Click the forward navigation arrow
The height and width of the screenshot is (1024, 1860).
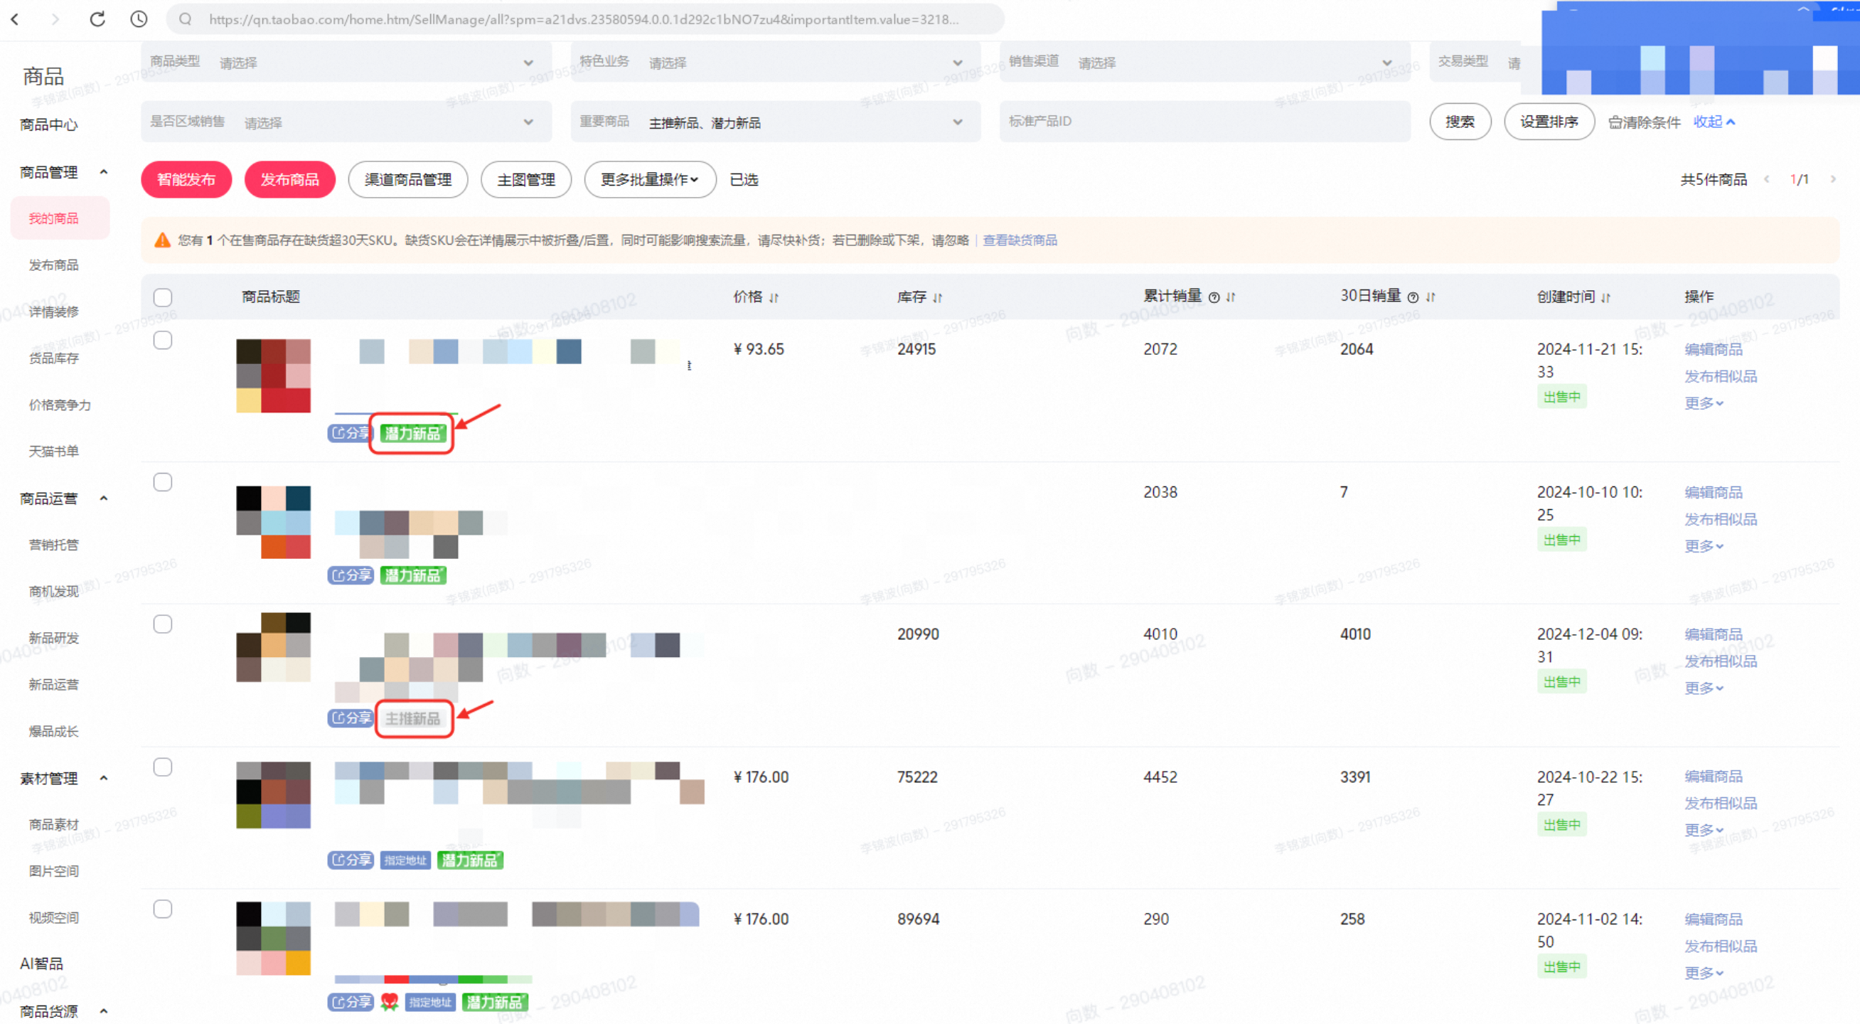click(x=55, y=19)
